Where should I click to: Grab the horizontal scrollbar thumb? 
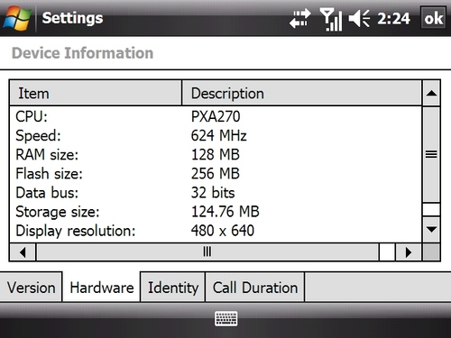(207, 252)
